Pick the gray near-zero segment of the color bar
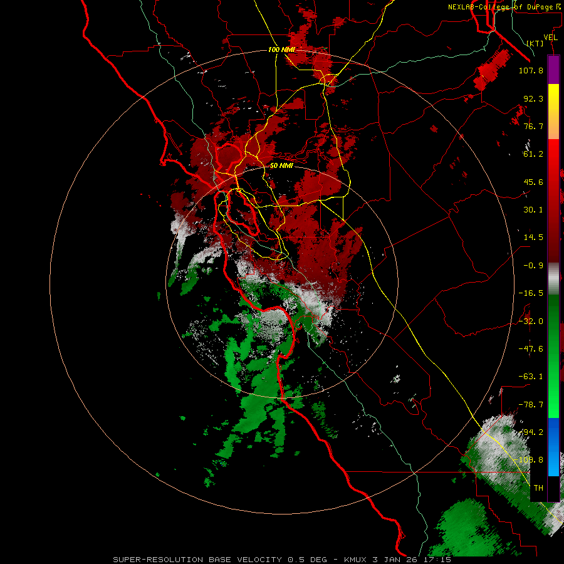 [x=553, y=279]
